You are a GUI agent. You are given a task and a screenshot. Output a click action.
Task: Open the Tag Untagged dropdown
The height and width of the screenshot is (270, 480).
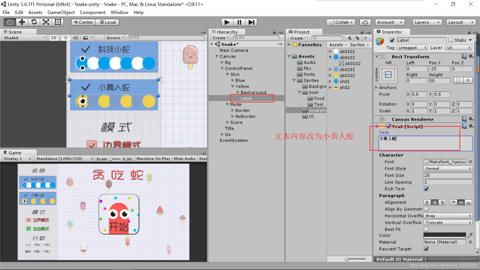tap(412, 47)
